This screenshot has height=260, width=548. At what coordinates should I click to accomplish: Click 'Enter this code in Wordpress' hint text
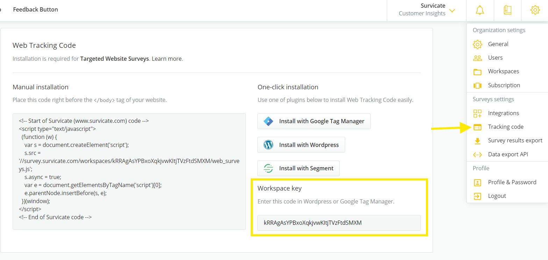click(326, 201)
